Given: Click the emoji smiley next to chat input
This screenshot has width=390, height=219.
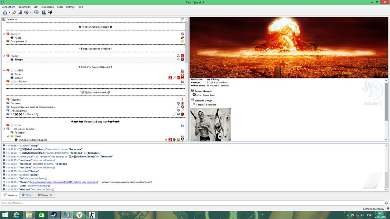Looking at the screenshot, I should (387, 203).
